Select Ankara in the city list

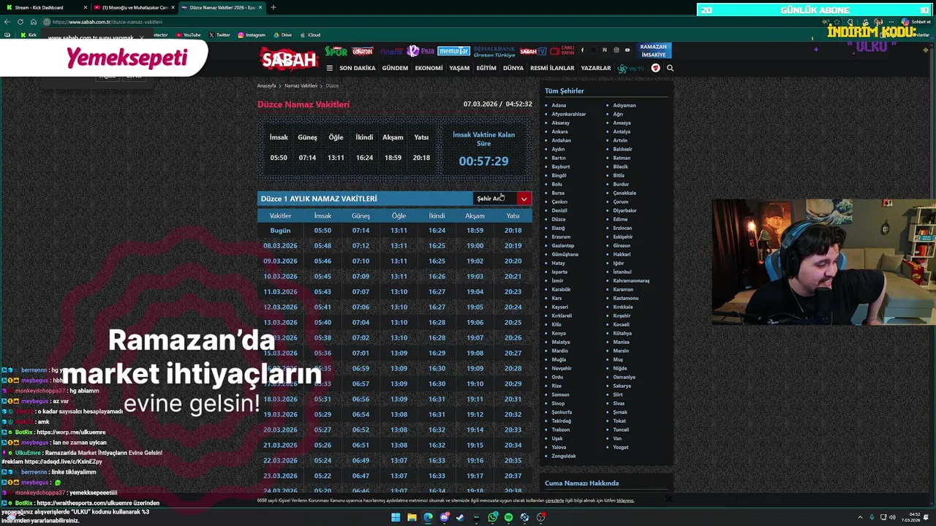tap(560, 131)
